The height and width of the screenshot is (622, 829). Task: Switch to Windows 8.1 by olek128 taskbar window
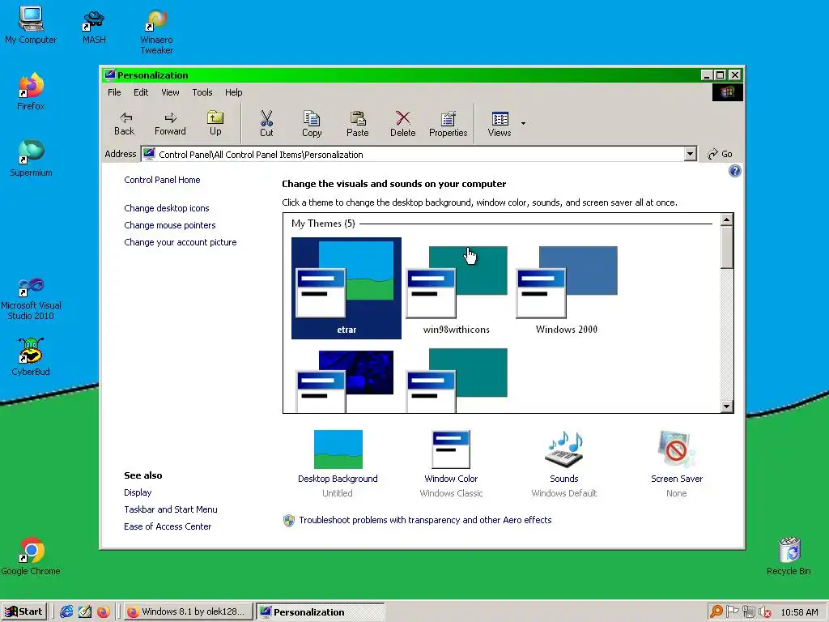pyautogui.click(x=188, y=612)
